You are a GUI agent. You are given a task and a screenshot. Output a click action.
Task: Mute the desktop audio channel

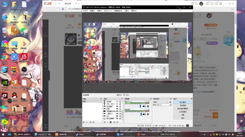coord(144,114)
